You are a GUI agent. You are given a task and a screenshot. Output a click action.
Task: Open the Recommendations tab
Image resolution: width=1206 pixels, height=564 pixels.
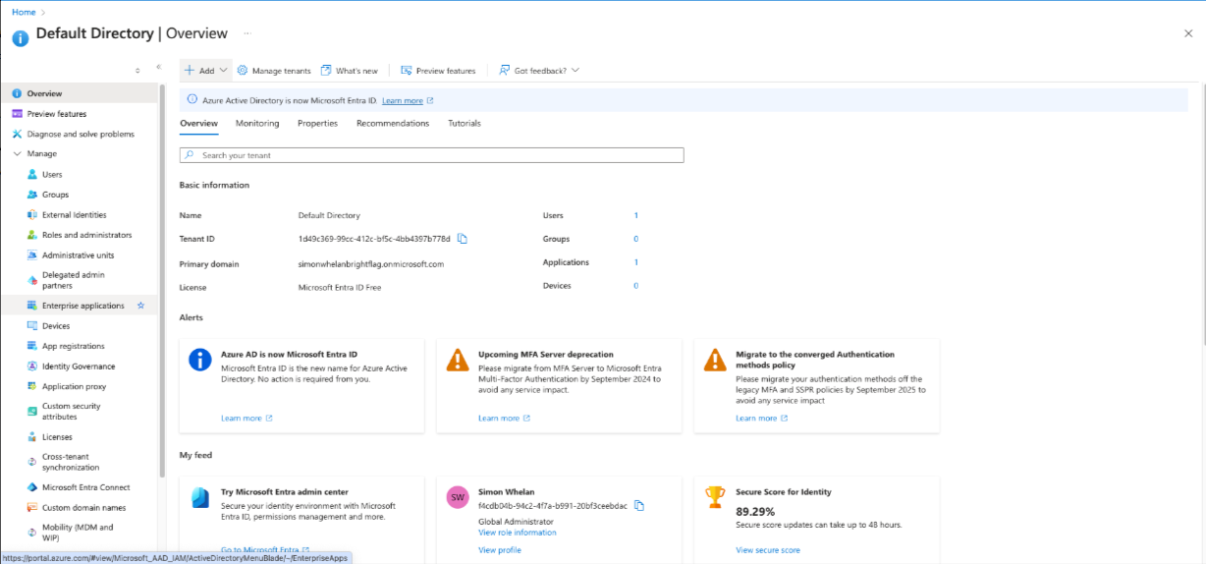[x=393, y=124]
